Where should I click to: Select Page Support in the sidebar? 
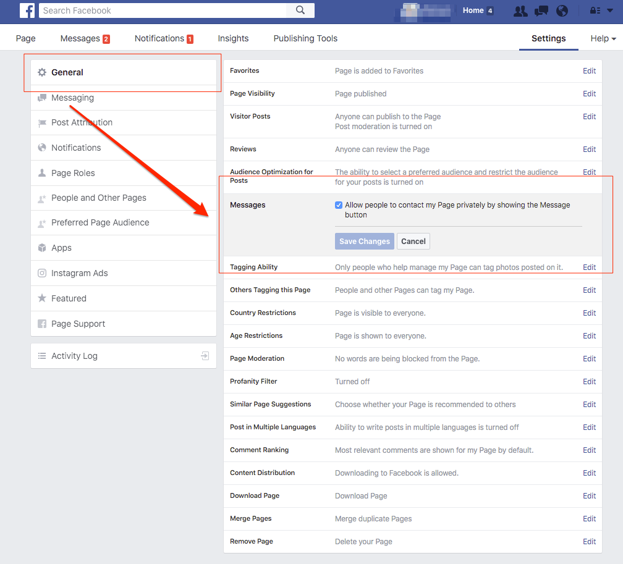click(124, 324)
